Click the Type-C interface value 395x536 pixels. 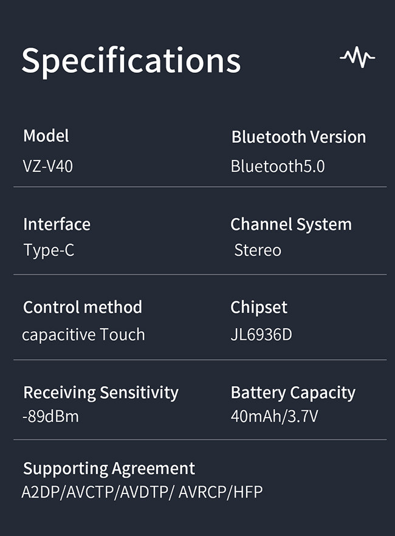click(49, 250)
